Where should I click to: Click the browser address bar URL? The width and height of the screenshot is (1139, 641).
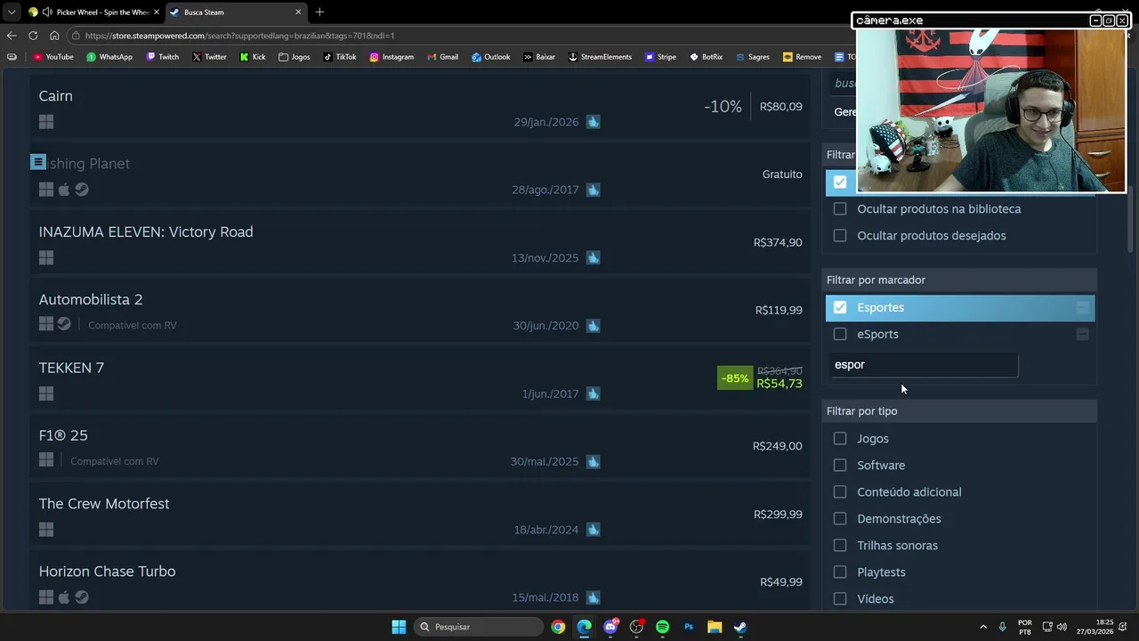[x=240, y=36]
